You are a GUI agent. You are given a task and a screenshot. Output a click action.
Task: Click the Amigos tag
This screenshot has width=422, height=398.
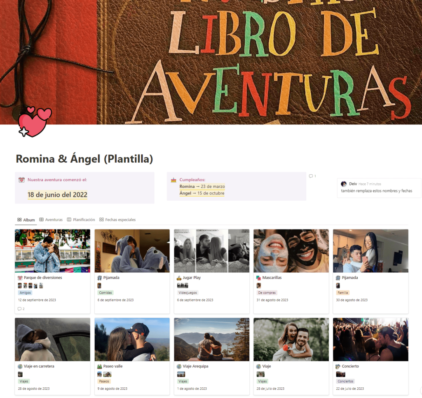pos(25,293)
